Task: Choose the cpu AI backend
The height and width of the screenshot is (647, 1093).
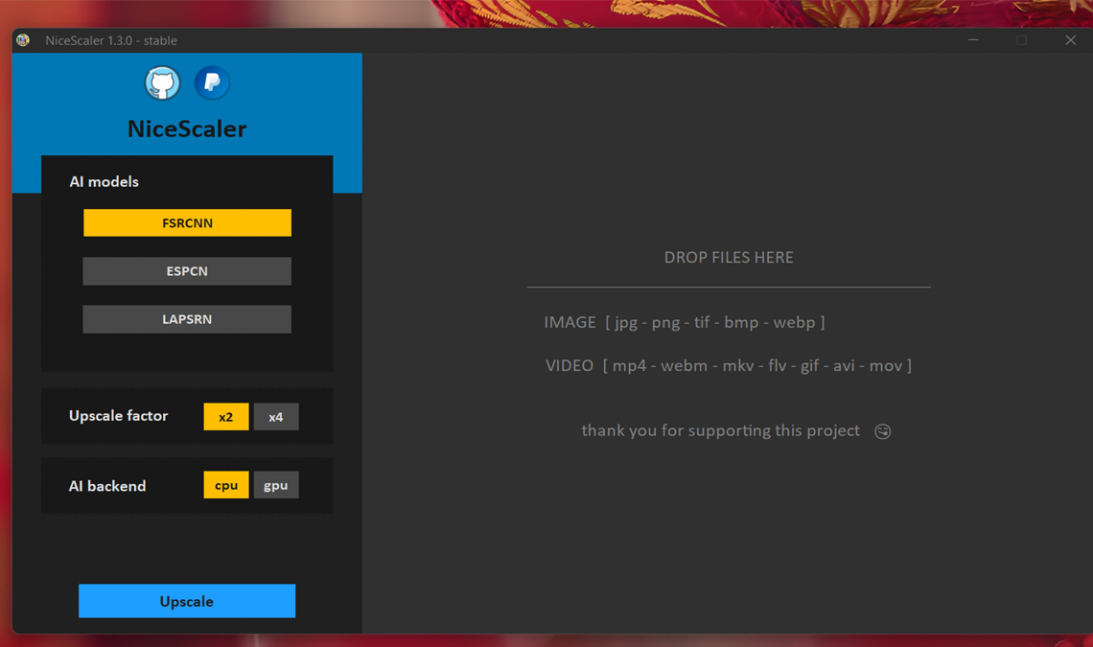Action: tap(226, 485)
